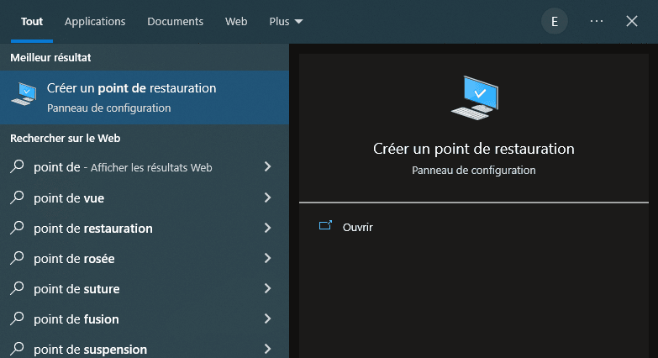658x358 pixels.
Task: Choose the 'point de restauration' web suggestion
Action: click(x=145, y=228)
